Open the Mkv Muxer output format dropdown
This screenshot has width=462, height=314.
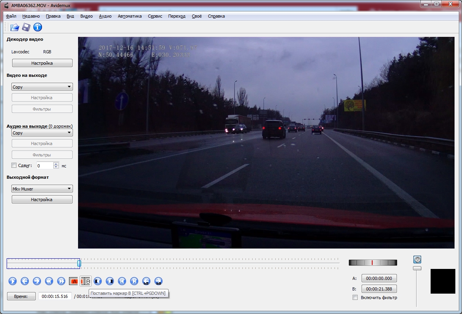(42, 189)
